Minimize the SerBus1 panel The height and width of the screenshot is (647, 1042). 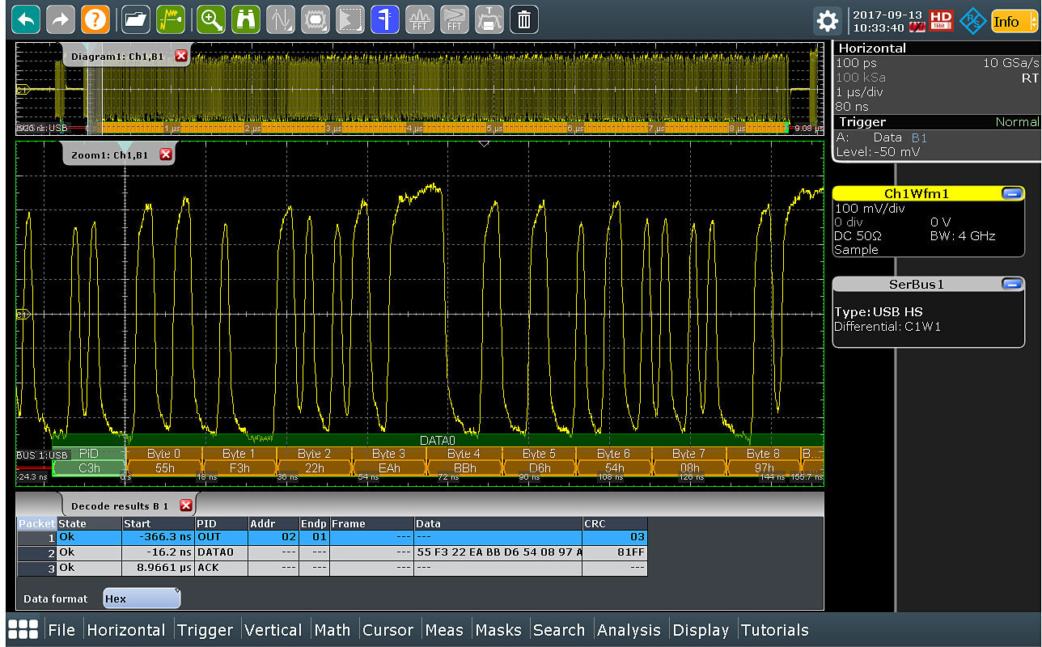[x=1010, y=284]
